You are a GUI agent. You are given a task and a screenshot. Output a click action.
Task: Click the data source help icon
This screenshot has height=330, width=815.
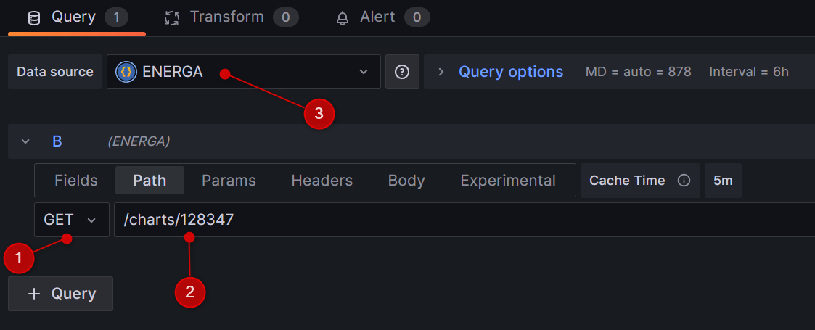tap(402, 72)
